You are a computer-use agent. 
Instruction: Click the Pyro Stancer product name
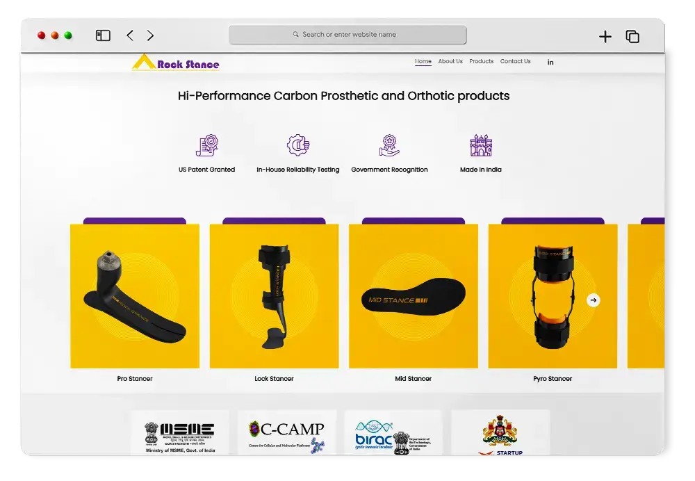pos(553,379)
